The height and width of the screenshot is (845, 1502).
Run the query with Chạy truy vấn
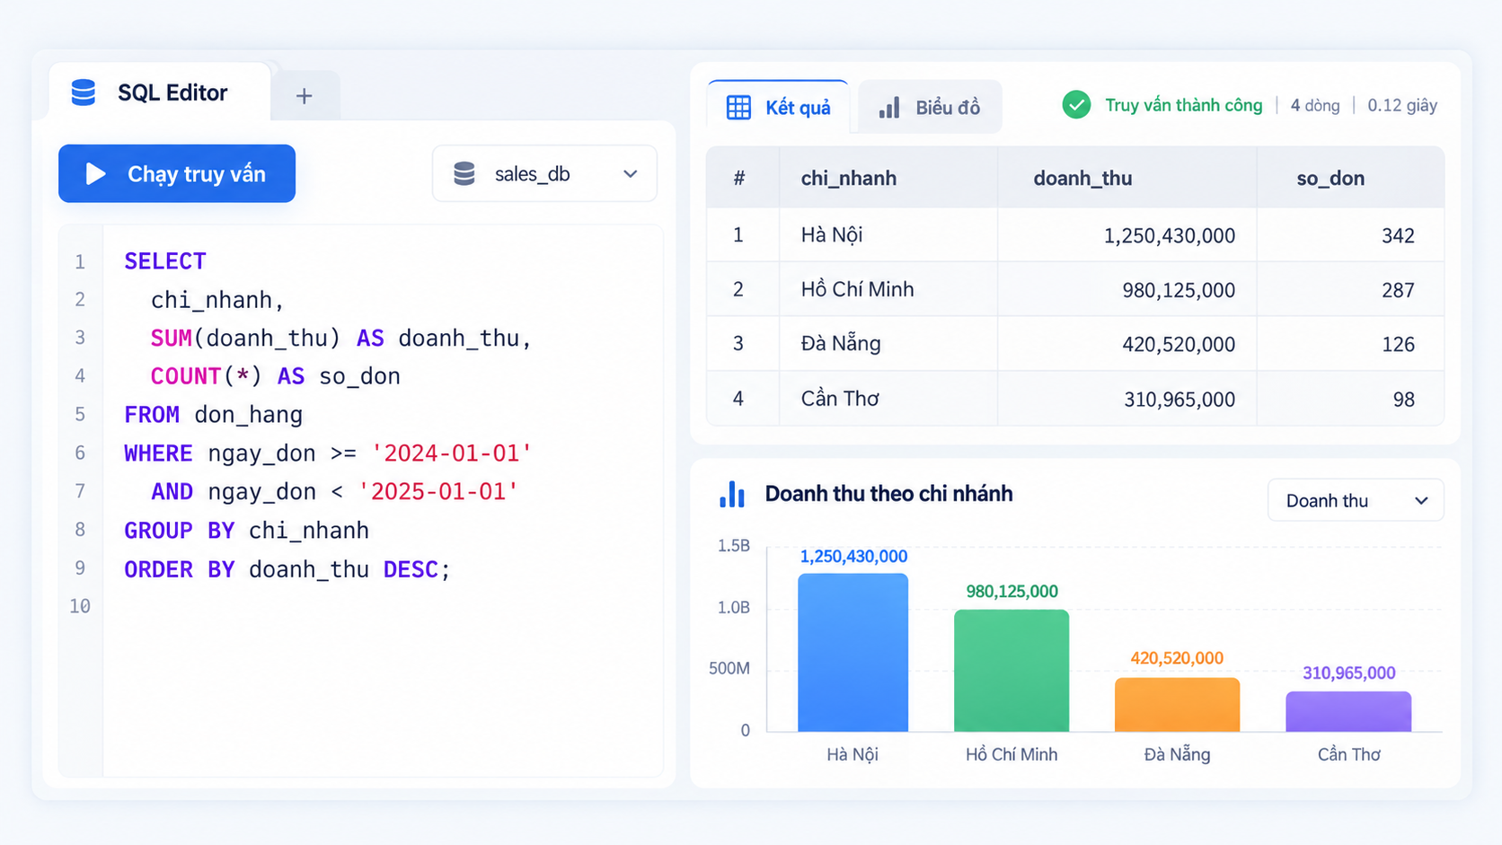click(177, 173)
